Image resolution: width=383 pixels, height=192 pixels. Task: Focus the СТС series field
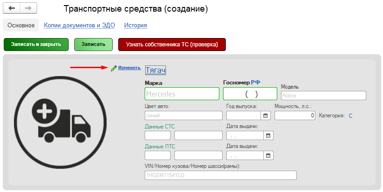(158, 135)
